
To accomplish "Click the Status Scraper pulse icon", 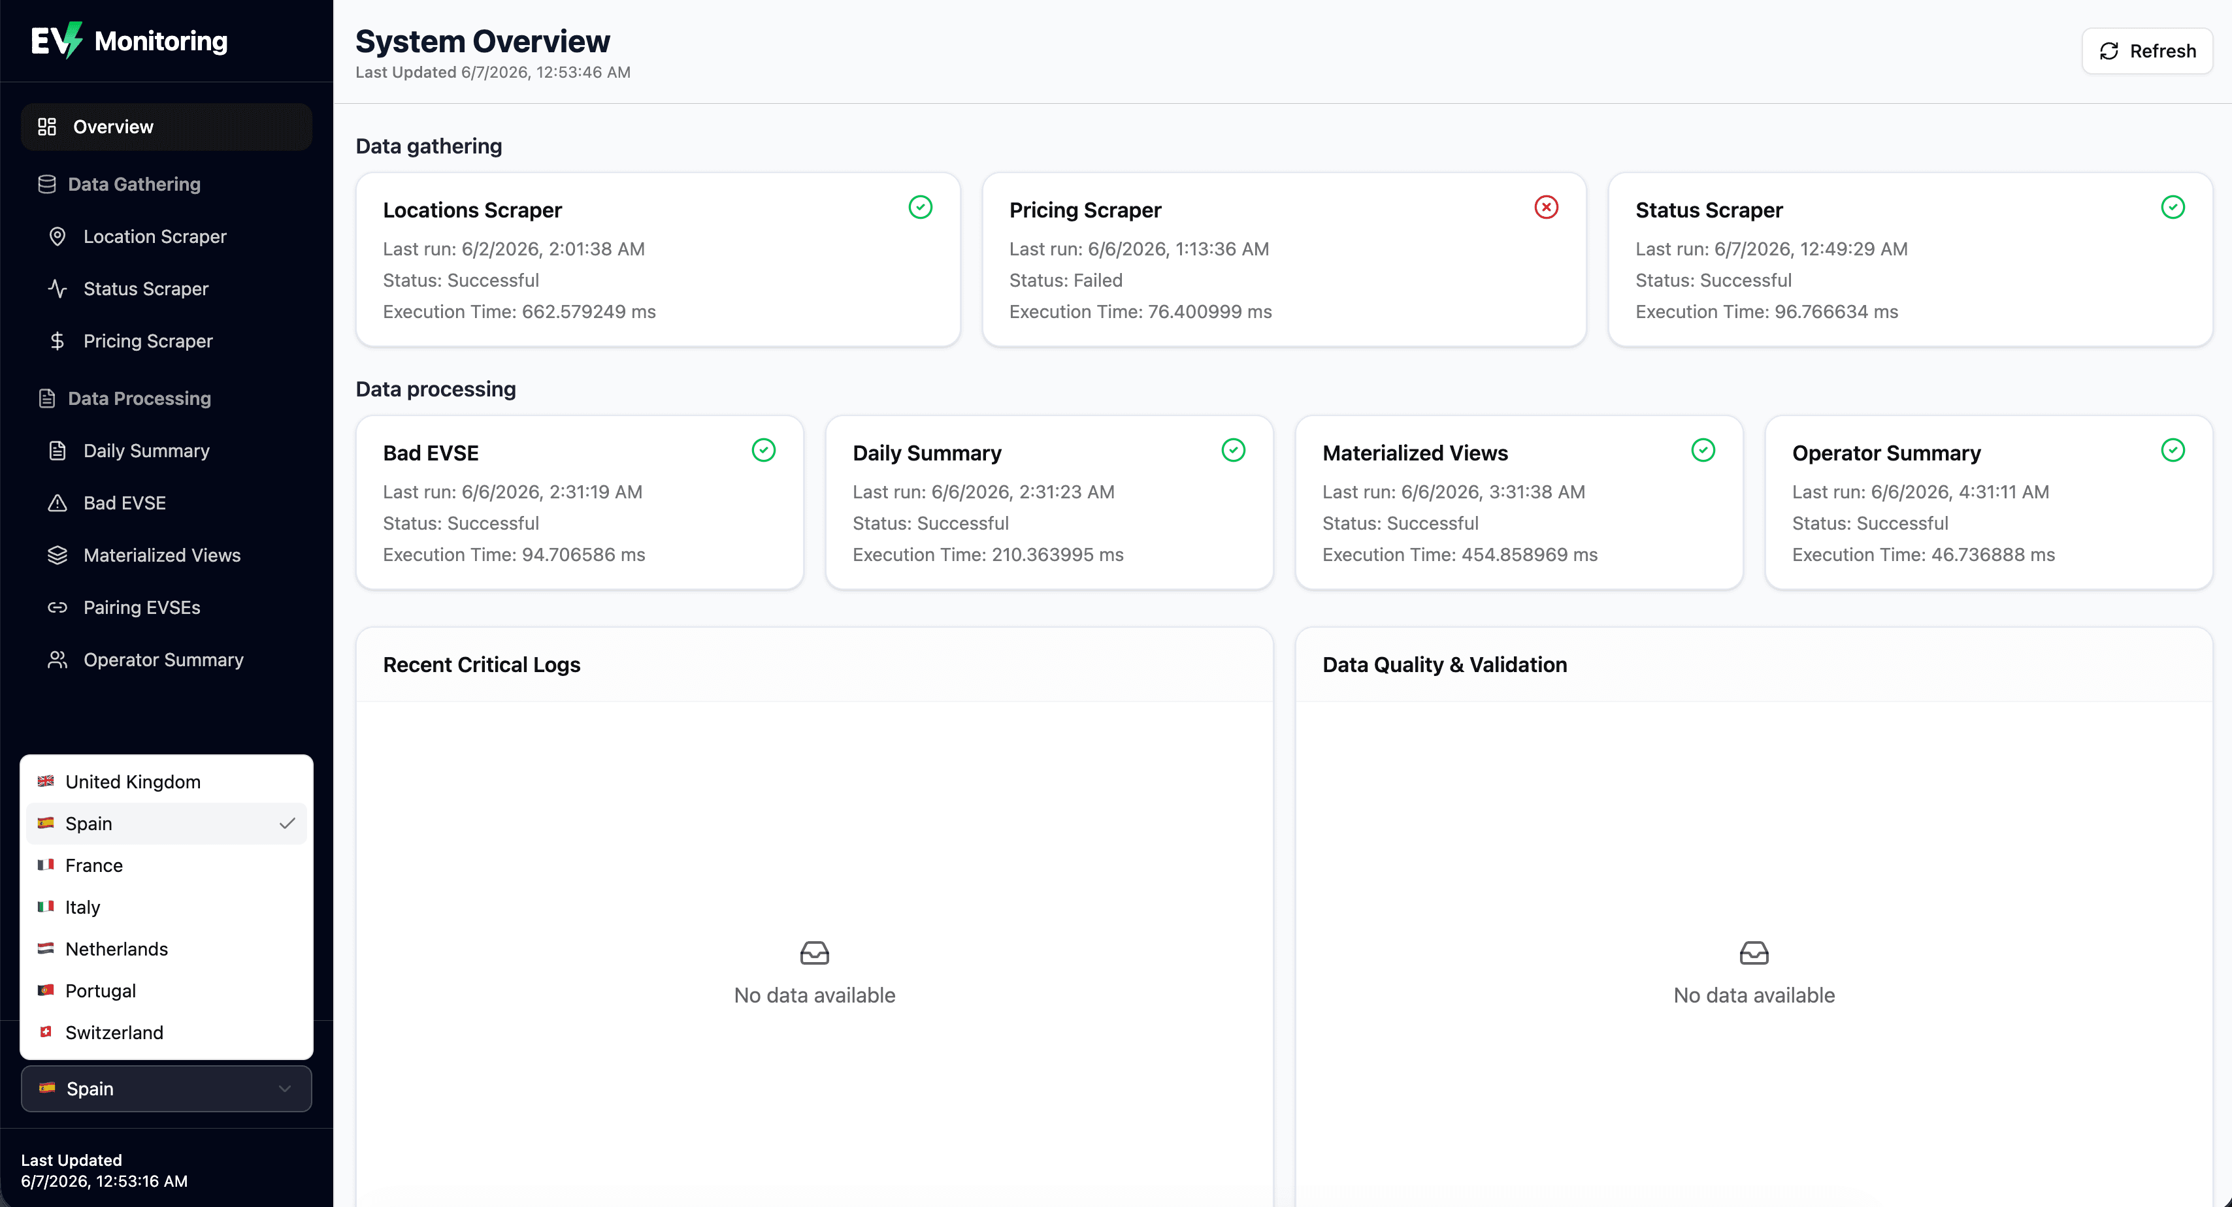I will 57,288.
